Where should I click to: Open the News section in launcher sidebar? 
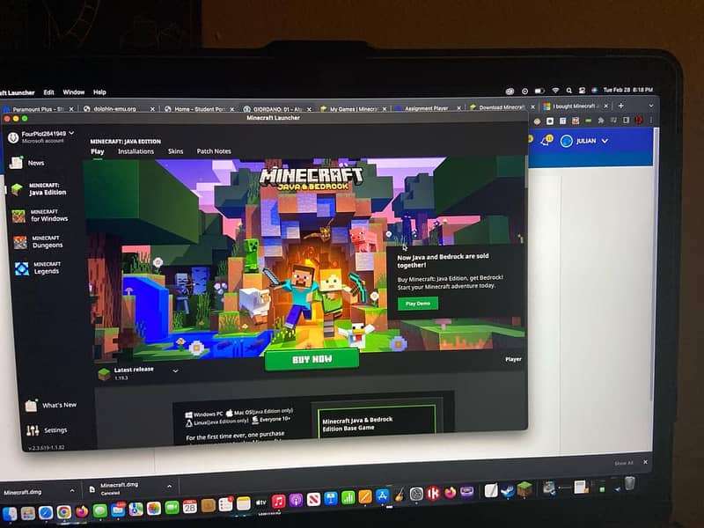click(27, 163)
